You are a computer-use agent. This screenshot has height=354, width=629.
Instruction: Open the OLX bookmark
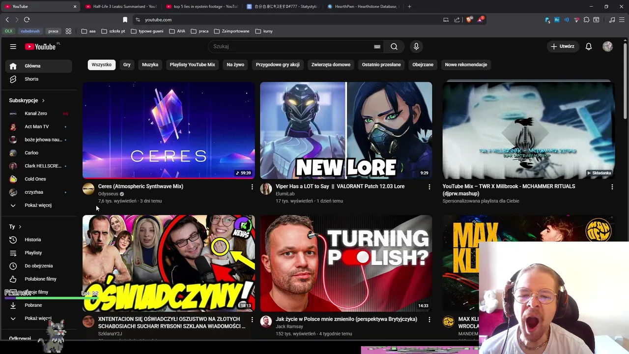(x=9, y=31)
